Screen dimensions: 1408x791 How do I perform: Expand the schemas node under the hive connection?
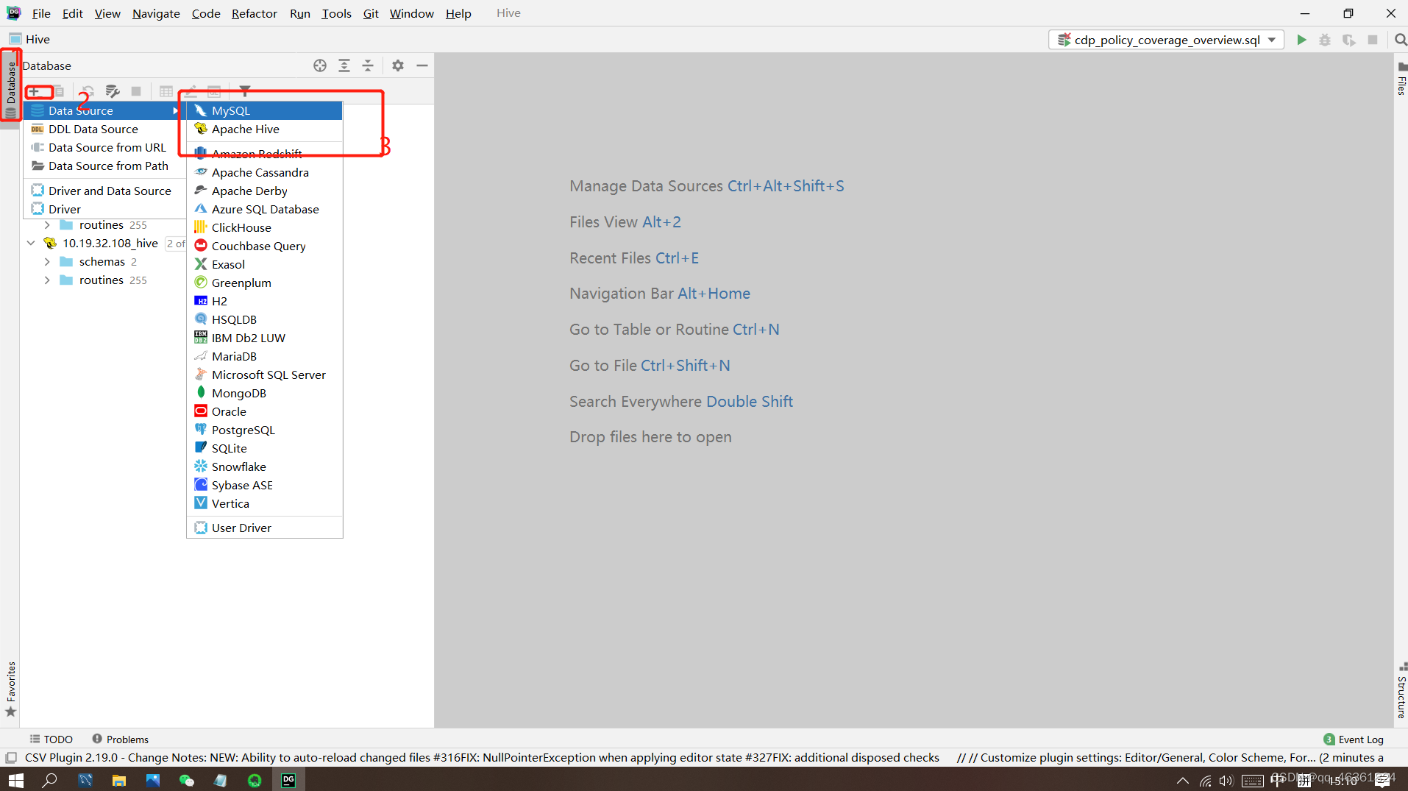47,261
